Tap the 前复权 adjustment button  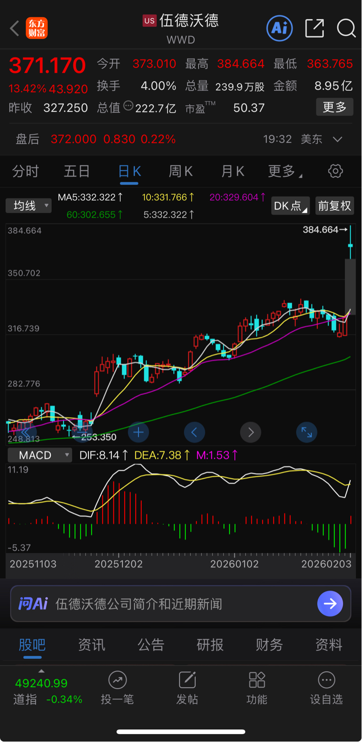[335, 206]
